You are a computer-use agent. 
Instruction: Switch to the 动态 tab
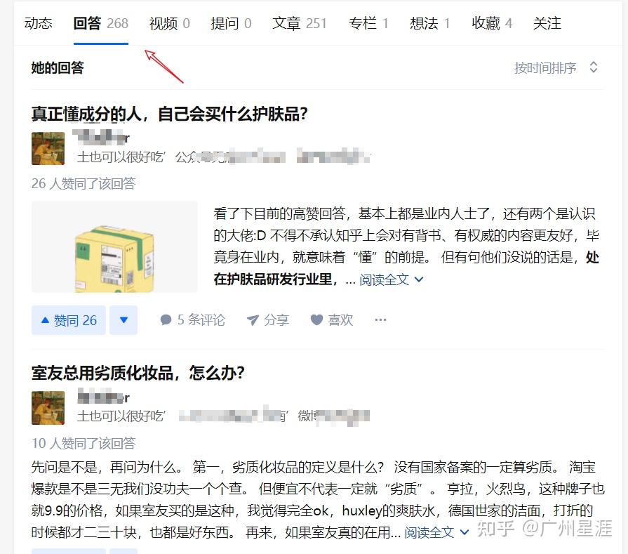point(38,23)
